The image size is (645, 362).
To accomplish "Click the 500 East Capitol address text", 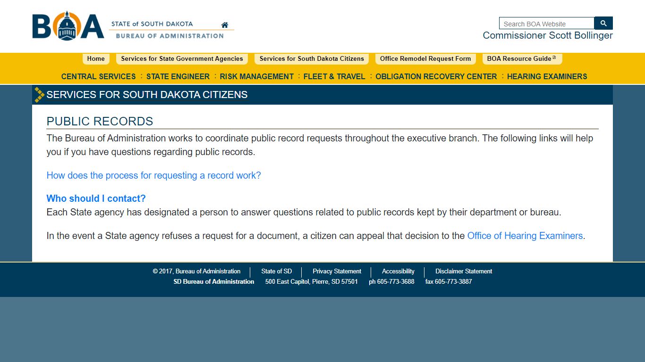I will (312, 282).
